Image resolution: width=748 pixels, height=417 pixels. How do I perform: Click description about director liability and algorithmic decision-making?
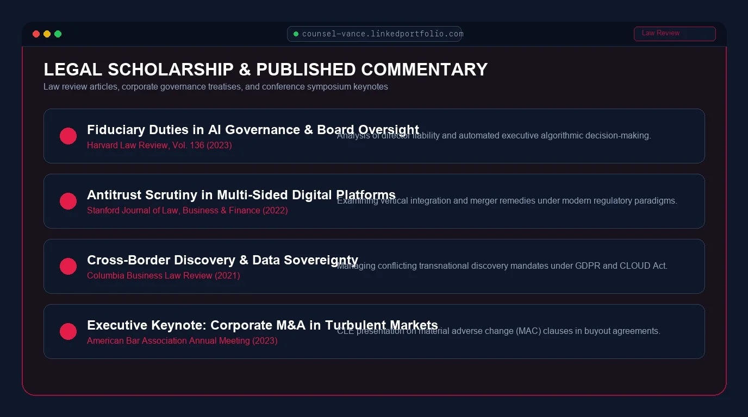point(494,136)
